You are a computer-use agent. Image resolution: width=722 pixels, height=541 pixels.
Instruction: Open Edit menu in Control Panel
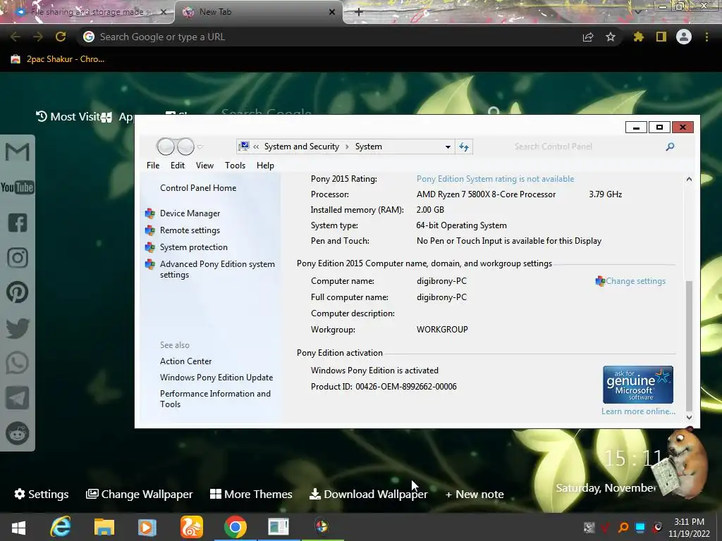[x=177, y=165]
